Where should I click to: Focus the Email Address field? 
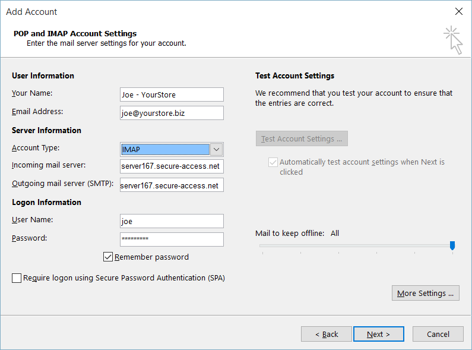(x=172, y=113)
